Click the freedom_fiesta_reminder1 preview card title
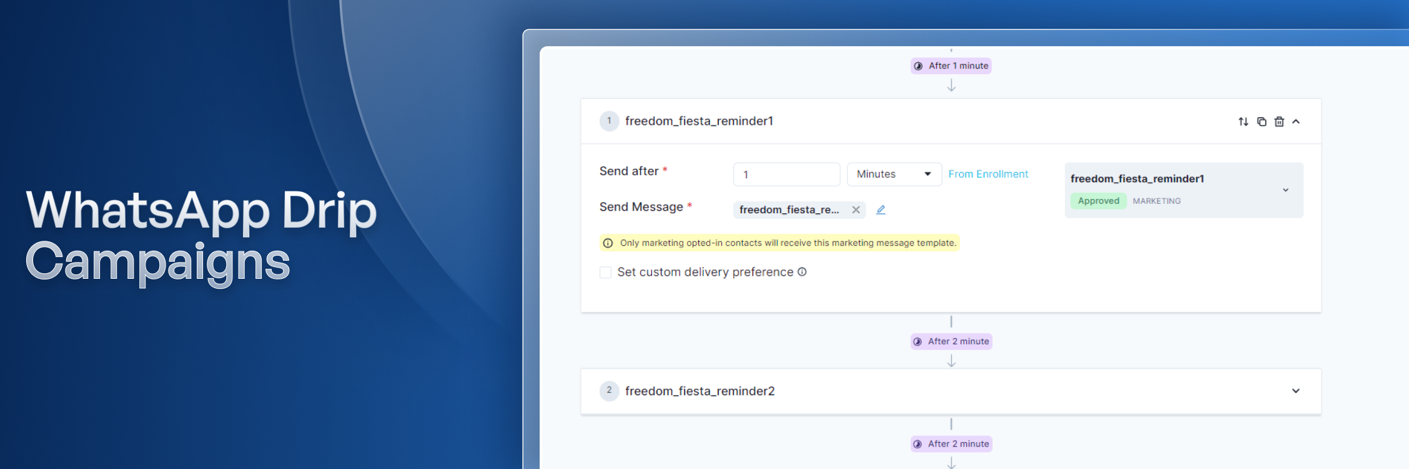Viewport: 1409px width, 469px height. 1137,179
